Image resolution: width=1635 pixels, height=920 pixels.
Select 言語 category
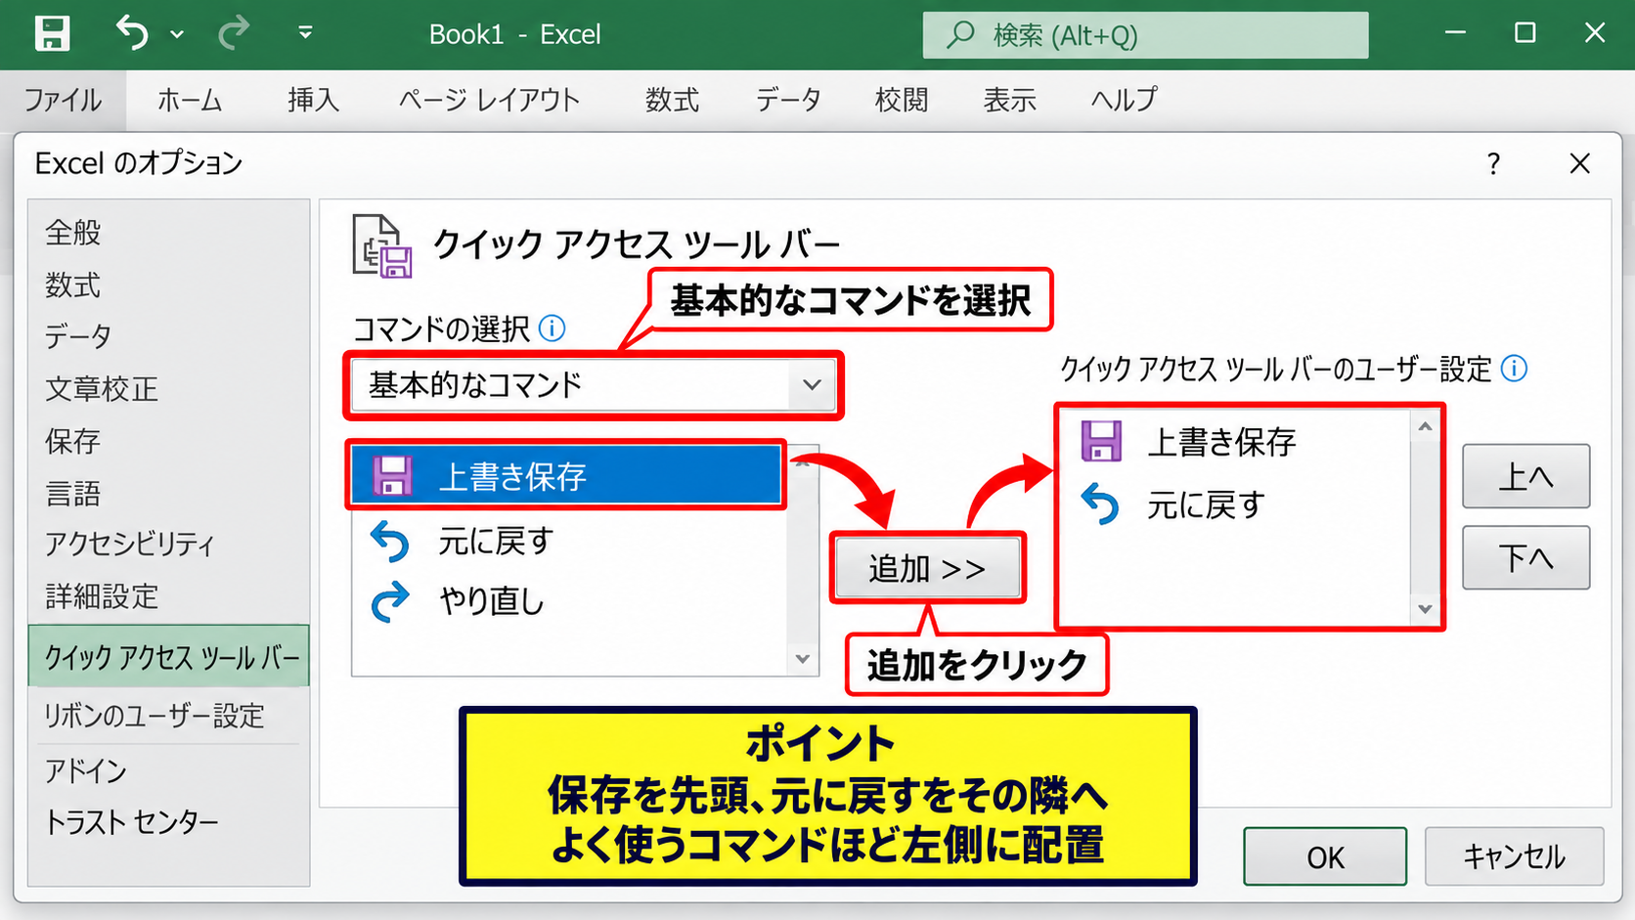click(x=168, y=493)
